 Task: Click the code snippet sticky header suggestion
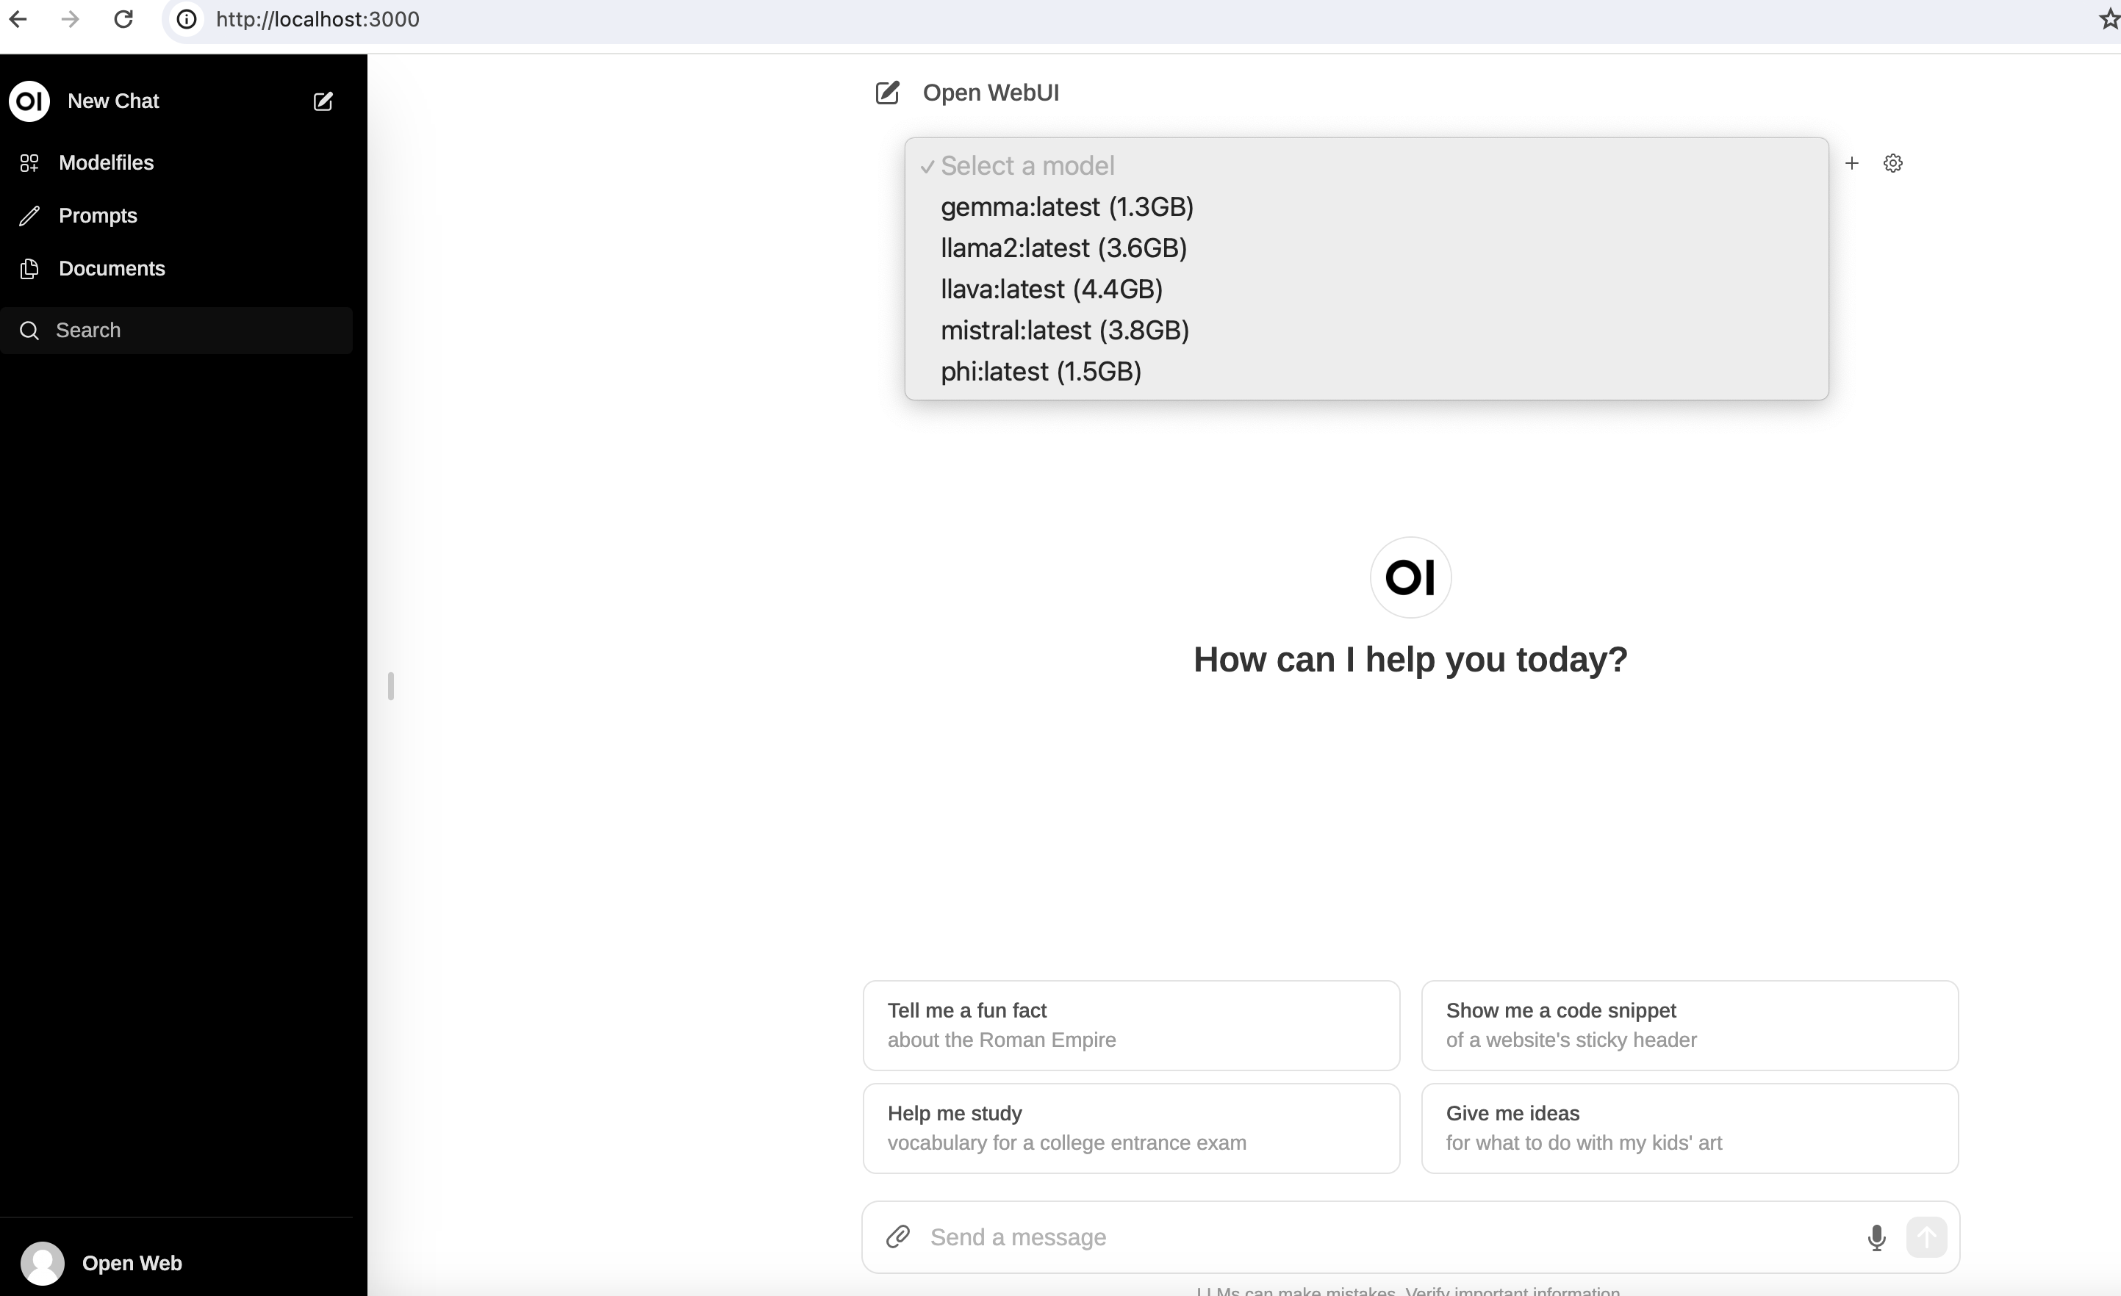tap(1688, 1025)
